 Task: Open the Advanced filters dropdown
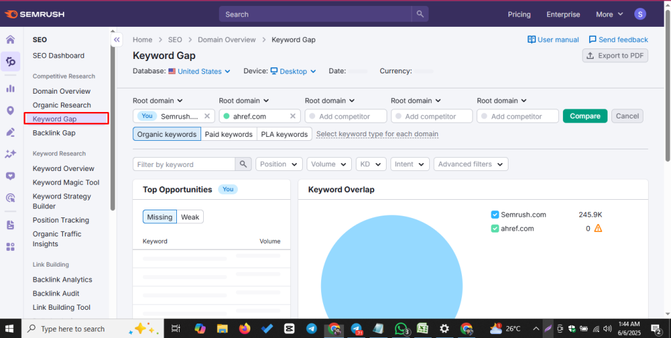tap(470, 164)
